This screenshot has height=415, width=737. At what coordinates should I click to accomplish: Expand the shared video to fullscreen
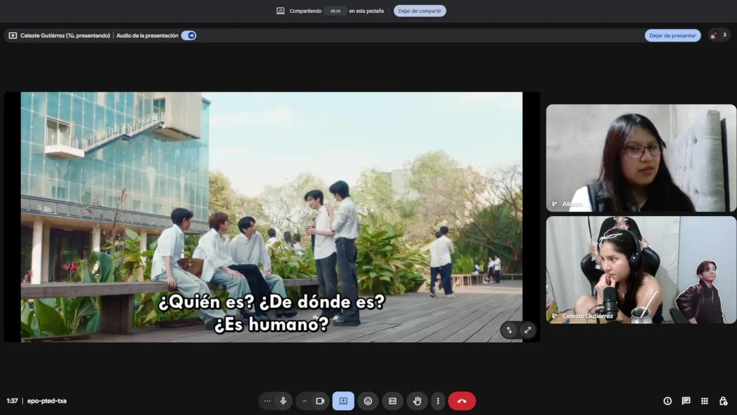527,330
